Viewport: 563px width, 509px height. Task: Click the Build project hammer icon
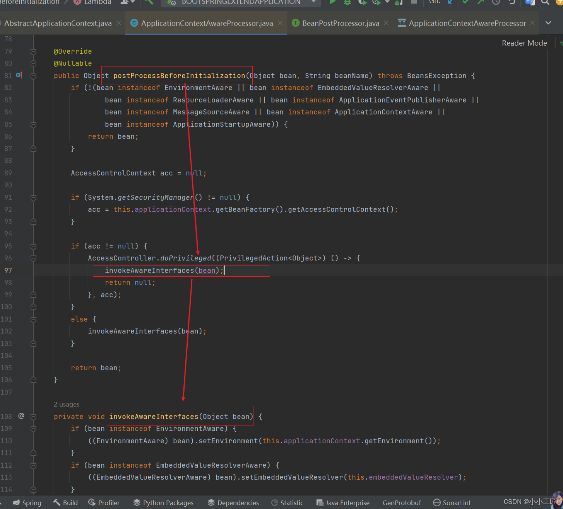click(x=149, y=2)
